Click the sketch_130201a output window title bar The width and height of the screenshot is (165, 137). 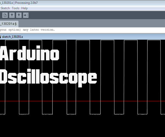pos(82,37)
